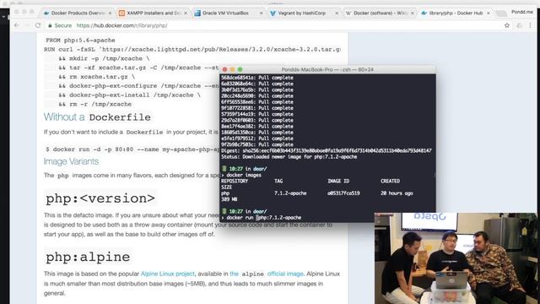Image resolution: width=540 pixels, height=304 pixels.
Task: Click the Image Variants heading
Action: coord(71,161)
